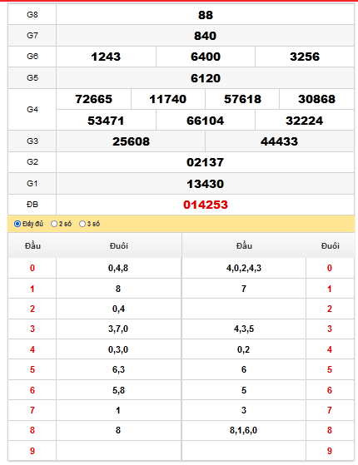358x465 pixels.
Task: Click the ĐB row label
Action: pyautogui.click(x=32, y=205)
